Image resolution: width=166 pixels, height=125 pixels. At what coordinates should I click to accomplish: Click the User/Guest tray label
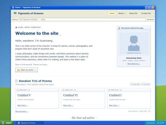click(x=151, y=123)
